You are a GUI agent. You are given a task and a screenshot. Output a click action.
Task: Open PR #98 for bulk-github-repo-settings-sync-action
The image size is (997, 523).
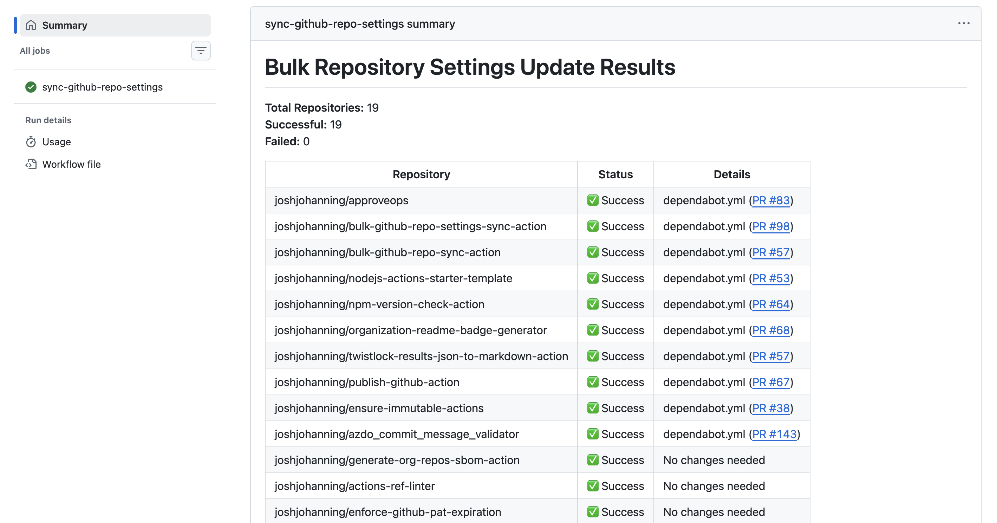coord(772,226)
